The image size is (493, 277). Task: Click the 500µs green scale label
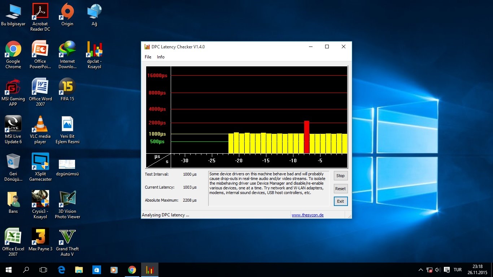tap(157, 141)
